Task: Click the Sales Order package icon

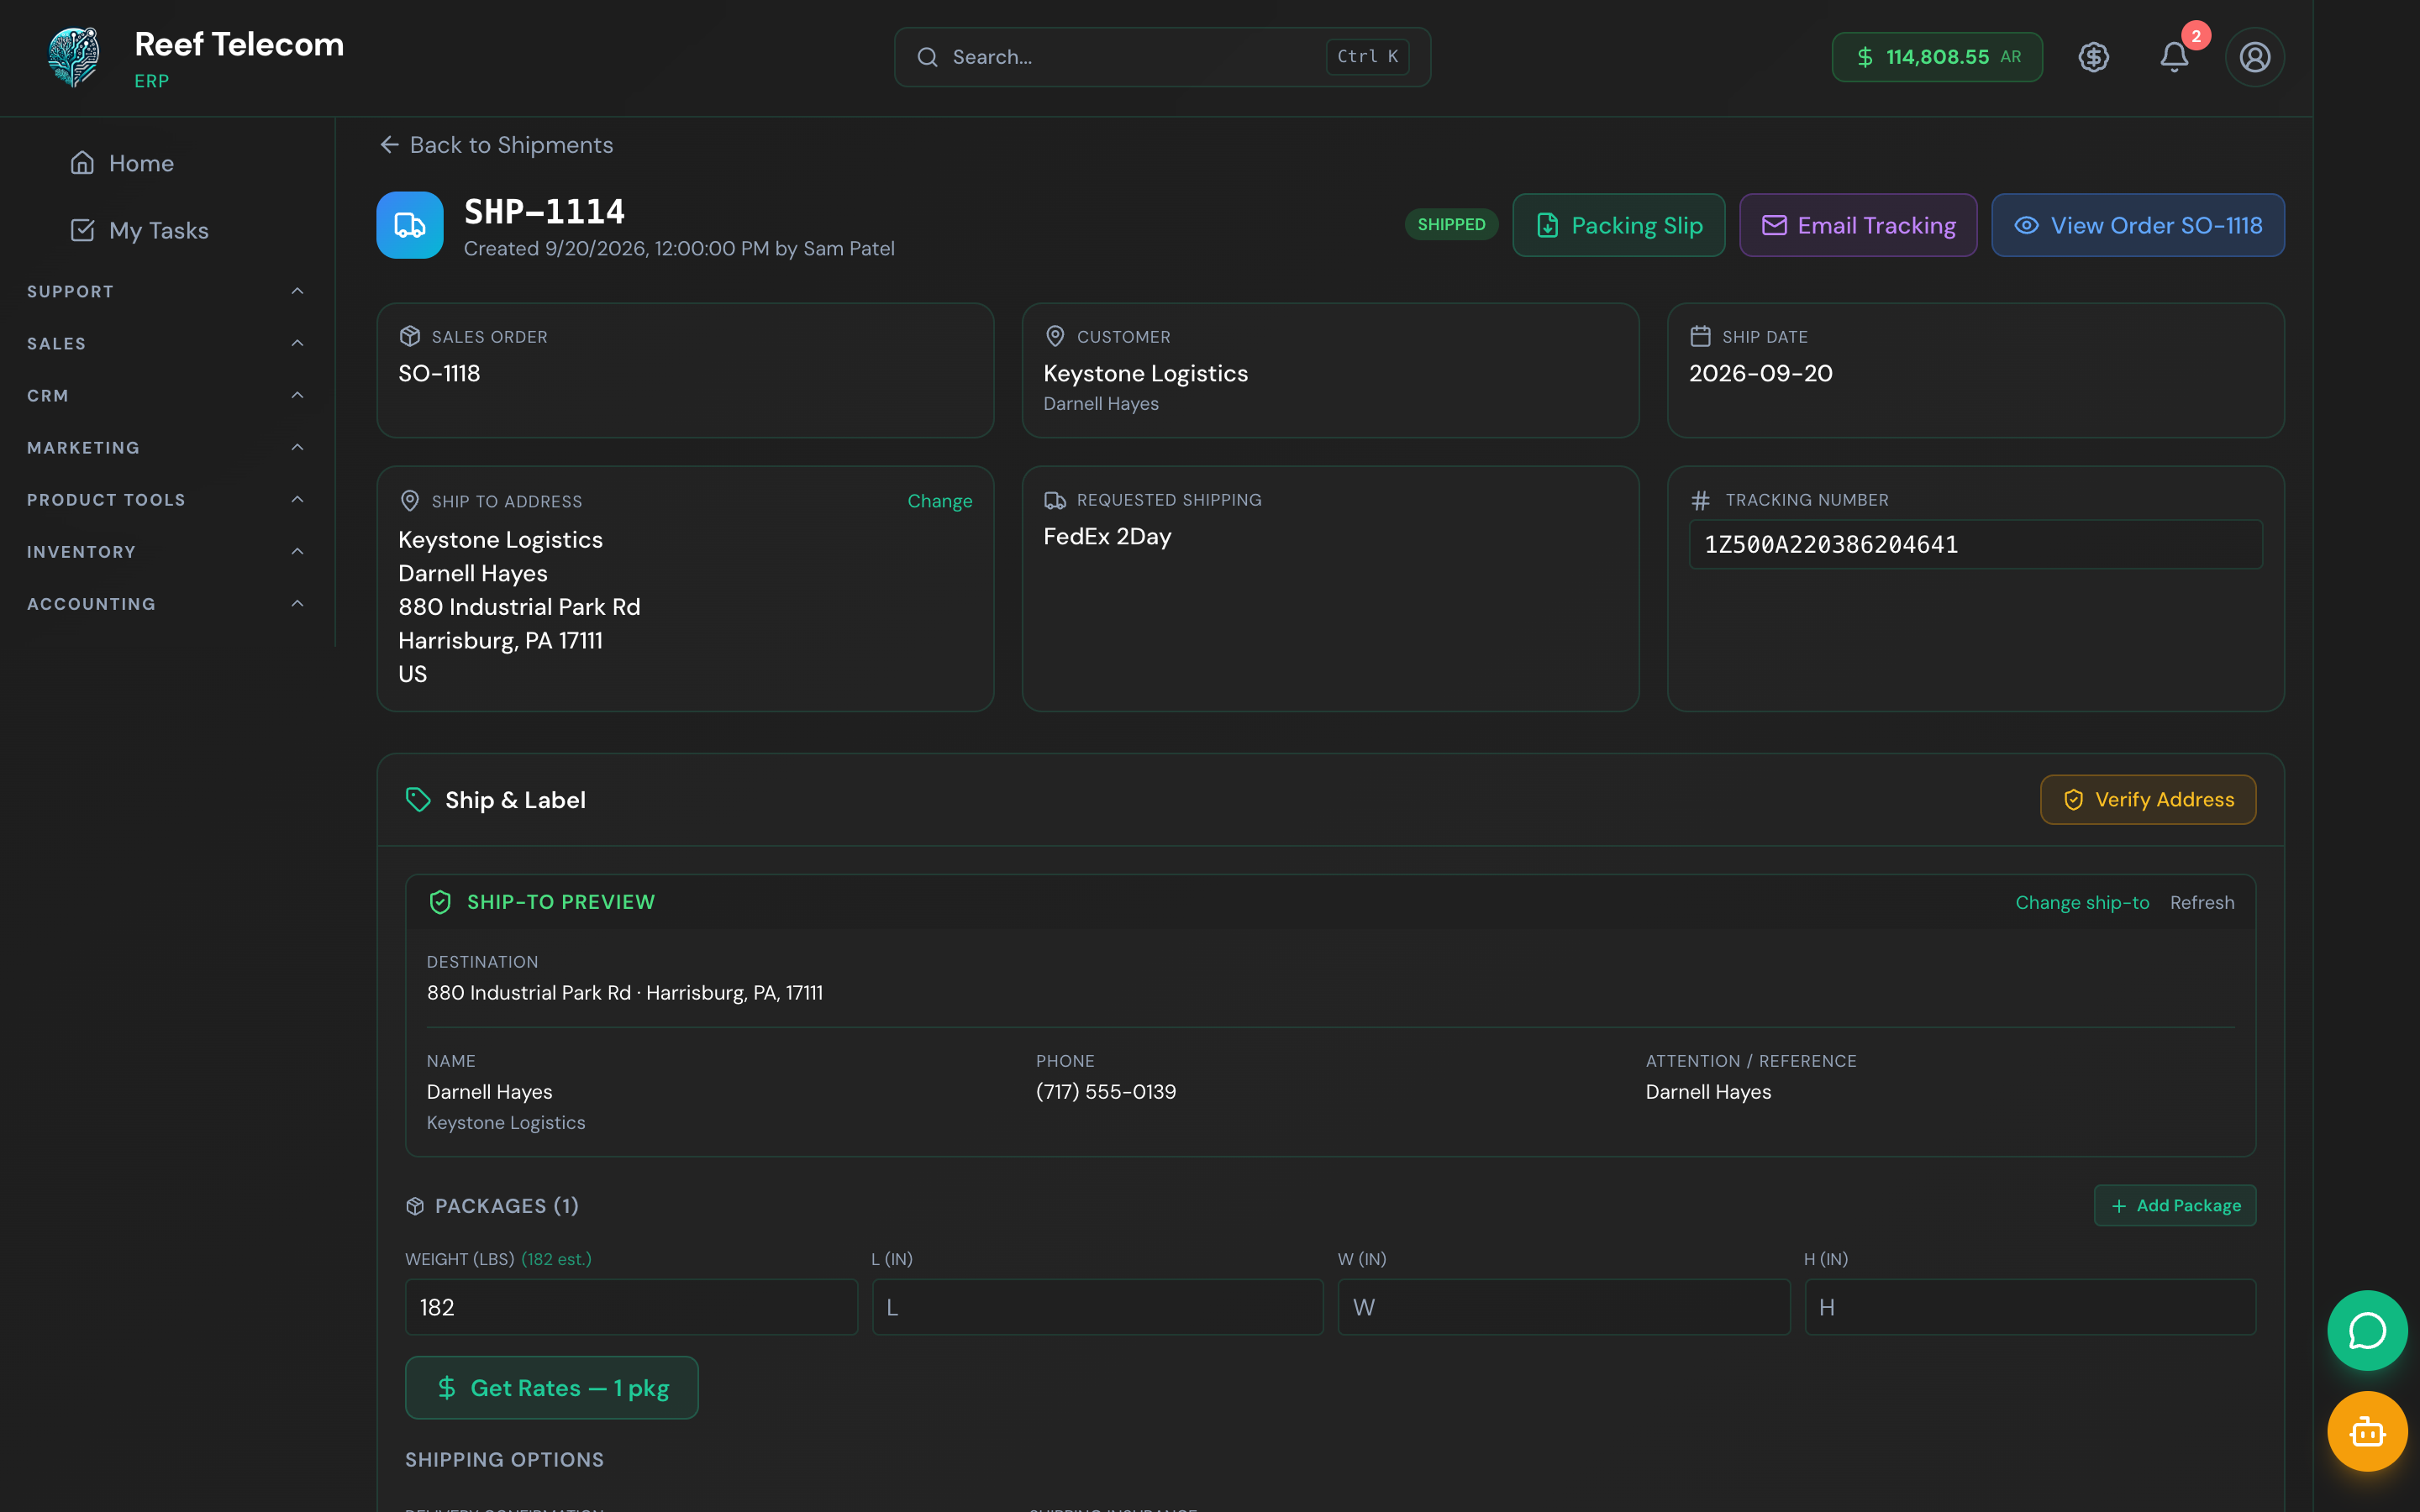Action: click(x=410, y=336)
